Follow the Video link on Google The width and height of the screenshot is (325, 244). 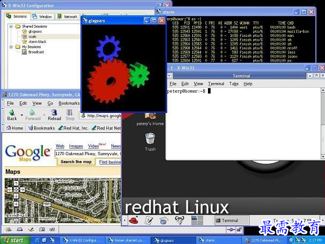pos(93,146)
